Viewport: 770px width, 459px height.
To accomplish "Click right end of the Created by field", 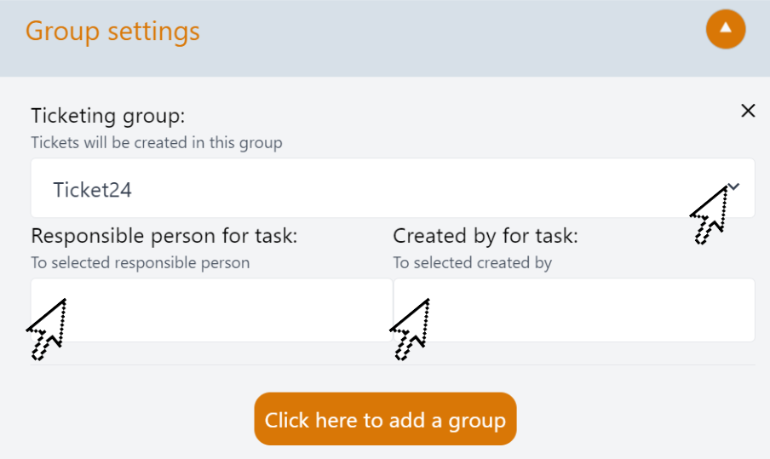I will click(x=727, y=310).
